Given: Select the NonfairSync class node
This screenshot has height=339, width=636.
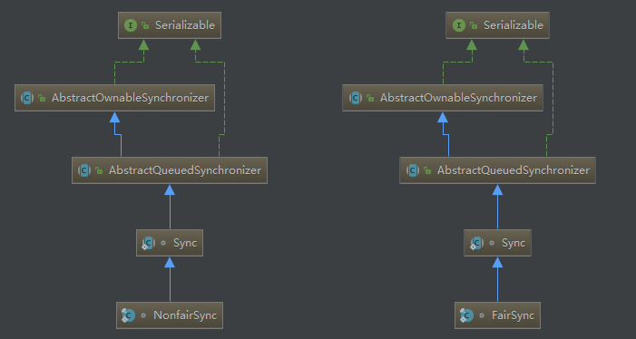Looking at the screenshot, I should [x=170, y=315].
